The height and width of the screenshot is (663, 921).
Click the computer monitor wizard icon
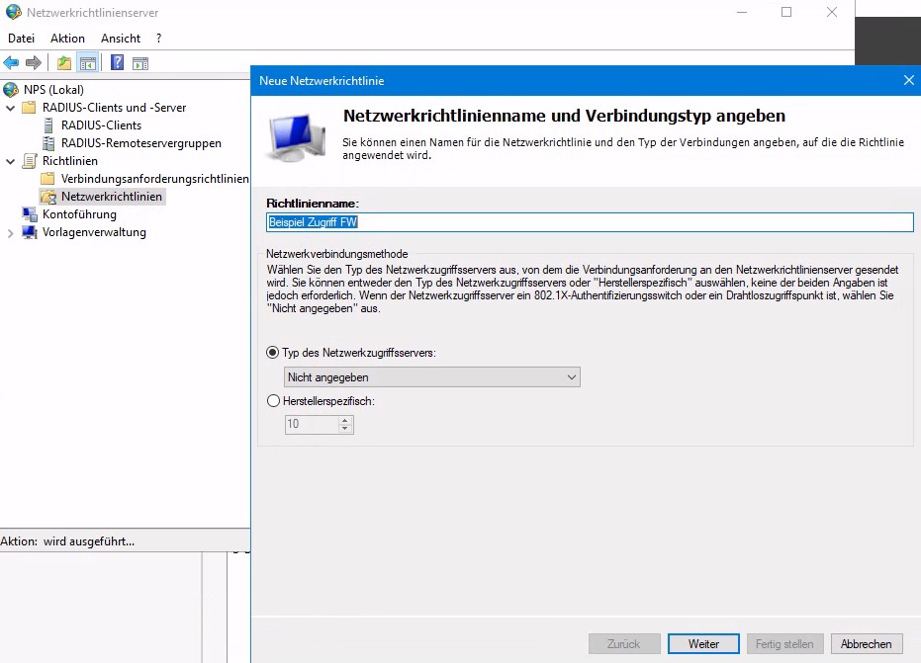297,137
